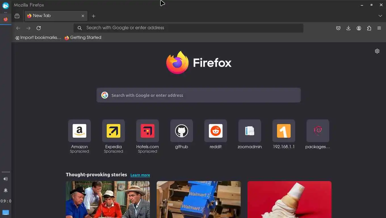Image resolution: width=386 pixels, height=218 pixels.
Task: Click Import bookmarks in bookmarks toolbar
Action: [x=38, y=37]
